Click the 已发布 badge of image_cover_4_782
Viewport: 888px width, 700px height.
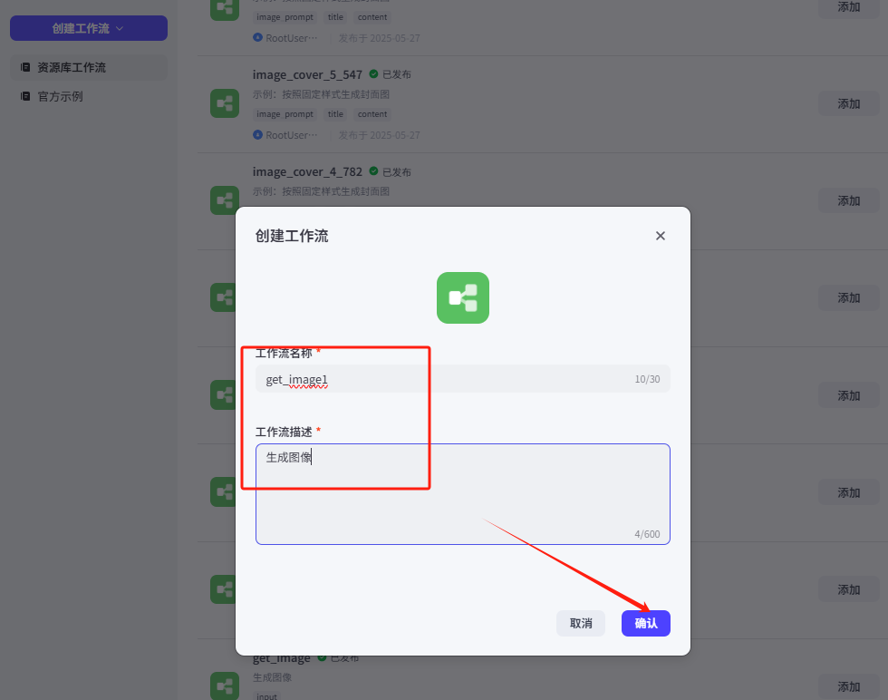(x=391, y=171)
